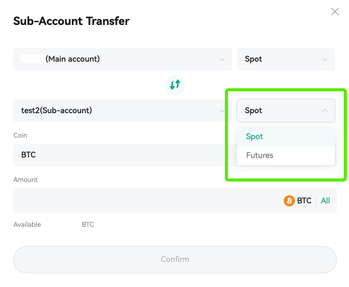Viewport: 349px width, 287px height.
Task: Open the Main account dropdown
Action: [x=122, y=59]
